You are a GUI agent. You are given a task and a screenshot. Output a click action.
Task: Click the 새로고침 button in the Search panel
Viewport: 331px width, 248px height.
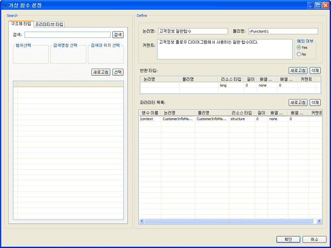tap(101, 72)
